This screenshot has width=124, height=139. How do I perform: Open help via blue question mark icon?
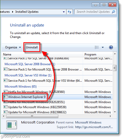[111, 47]
